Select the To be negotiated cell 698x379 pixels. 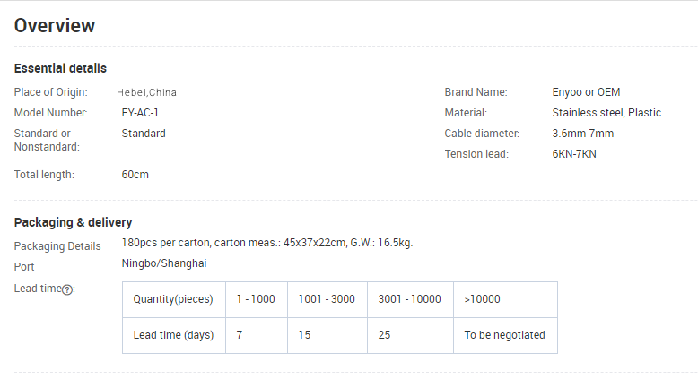point(504,335)
